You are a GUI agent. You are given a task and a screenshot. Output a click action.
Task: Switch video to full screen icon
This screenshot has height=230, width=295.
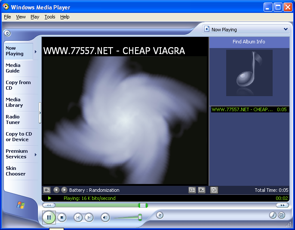pyautogui.click(x=202, y=190)
